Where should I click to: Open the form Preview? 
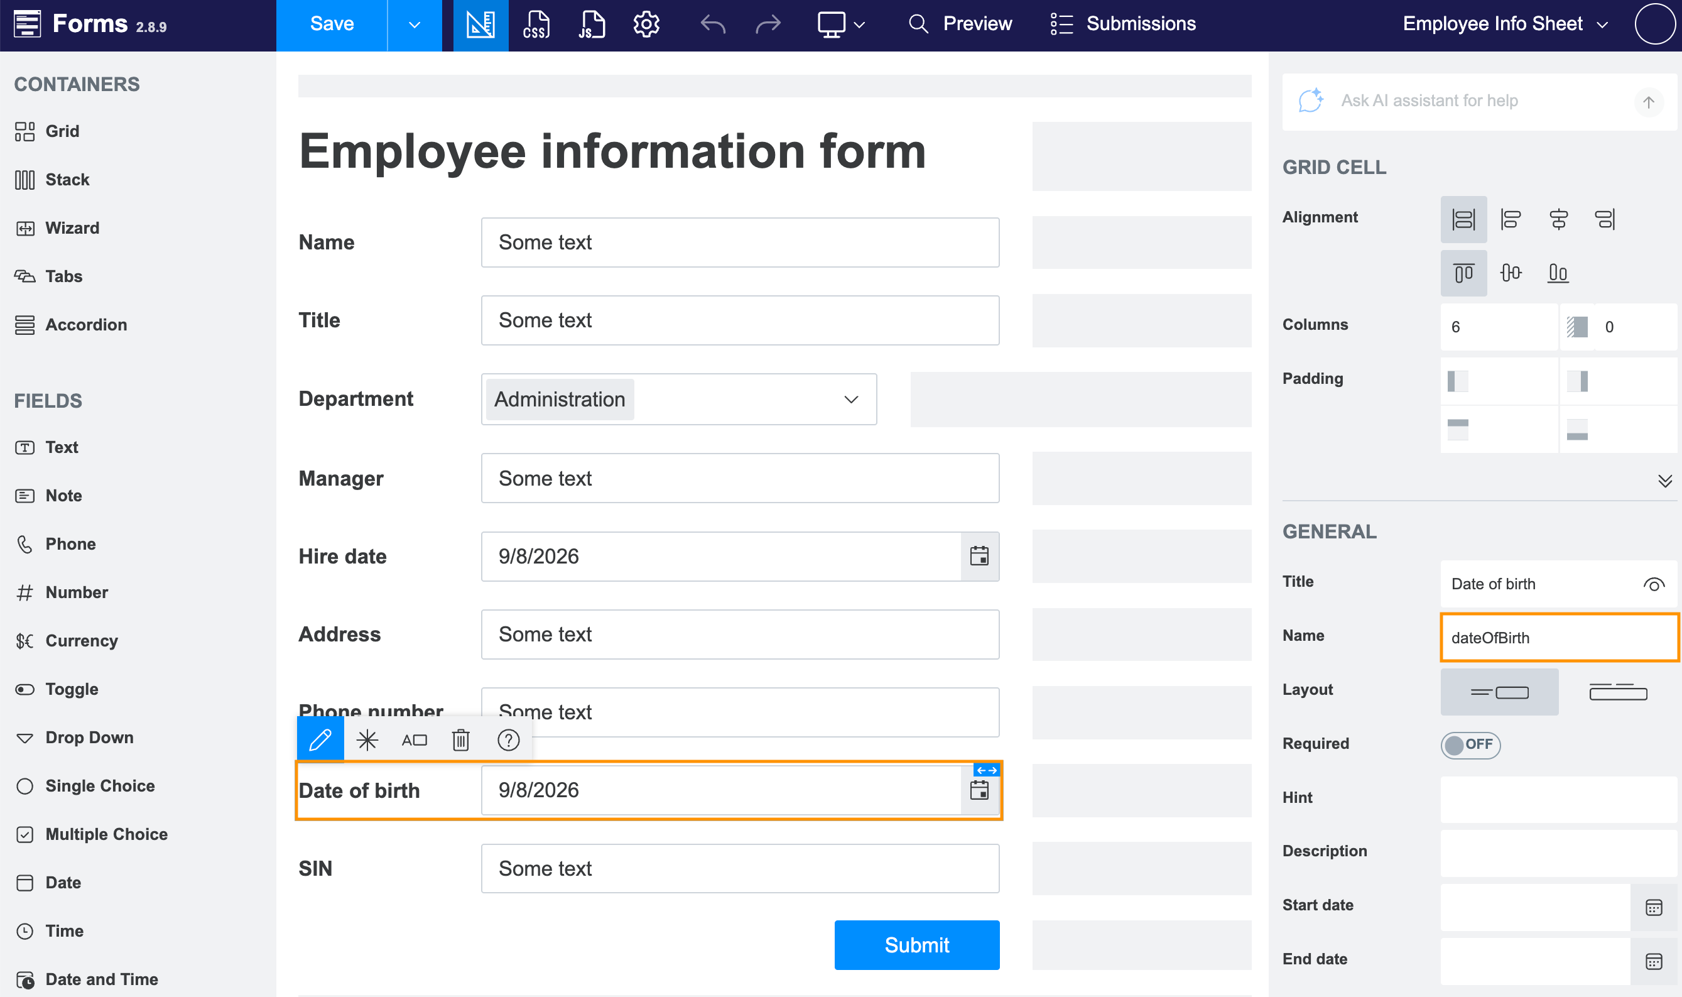point(960,24)
